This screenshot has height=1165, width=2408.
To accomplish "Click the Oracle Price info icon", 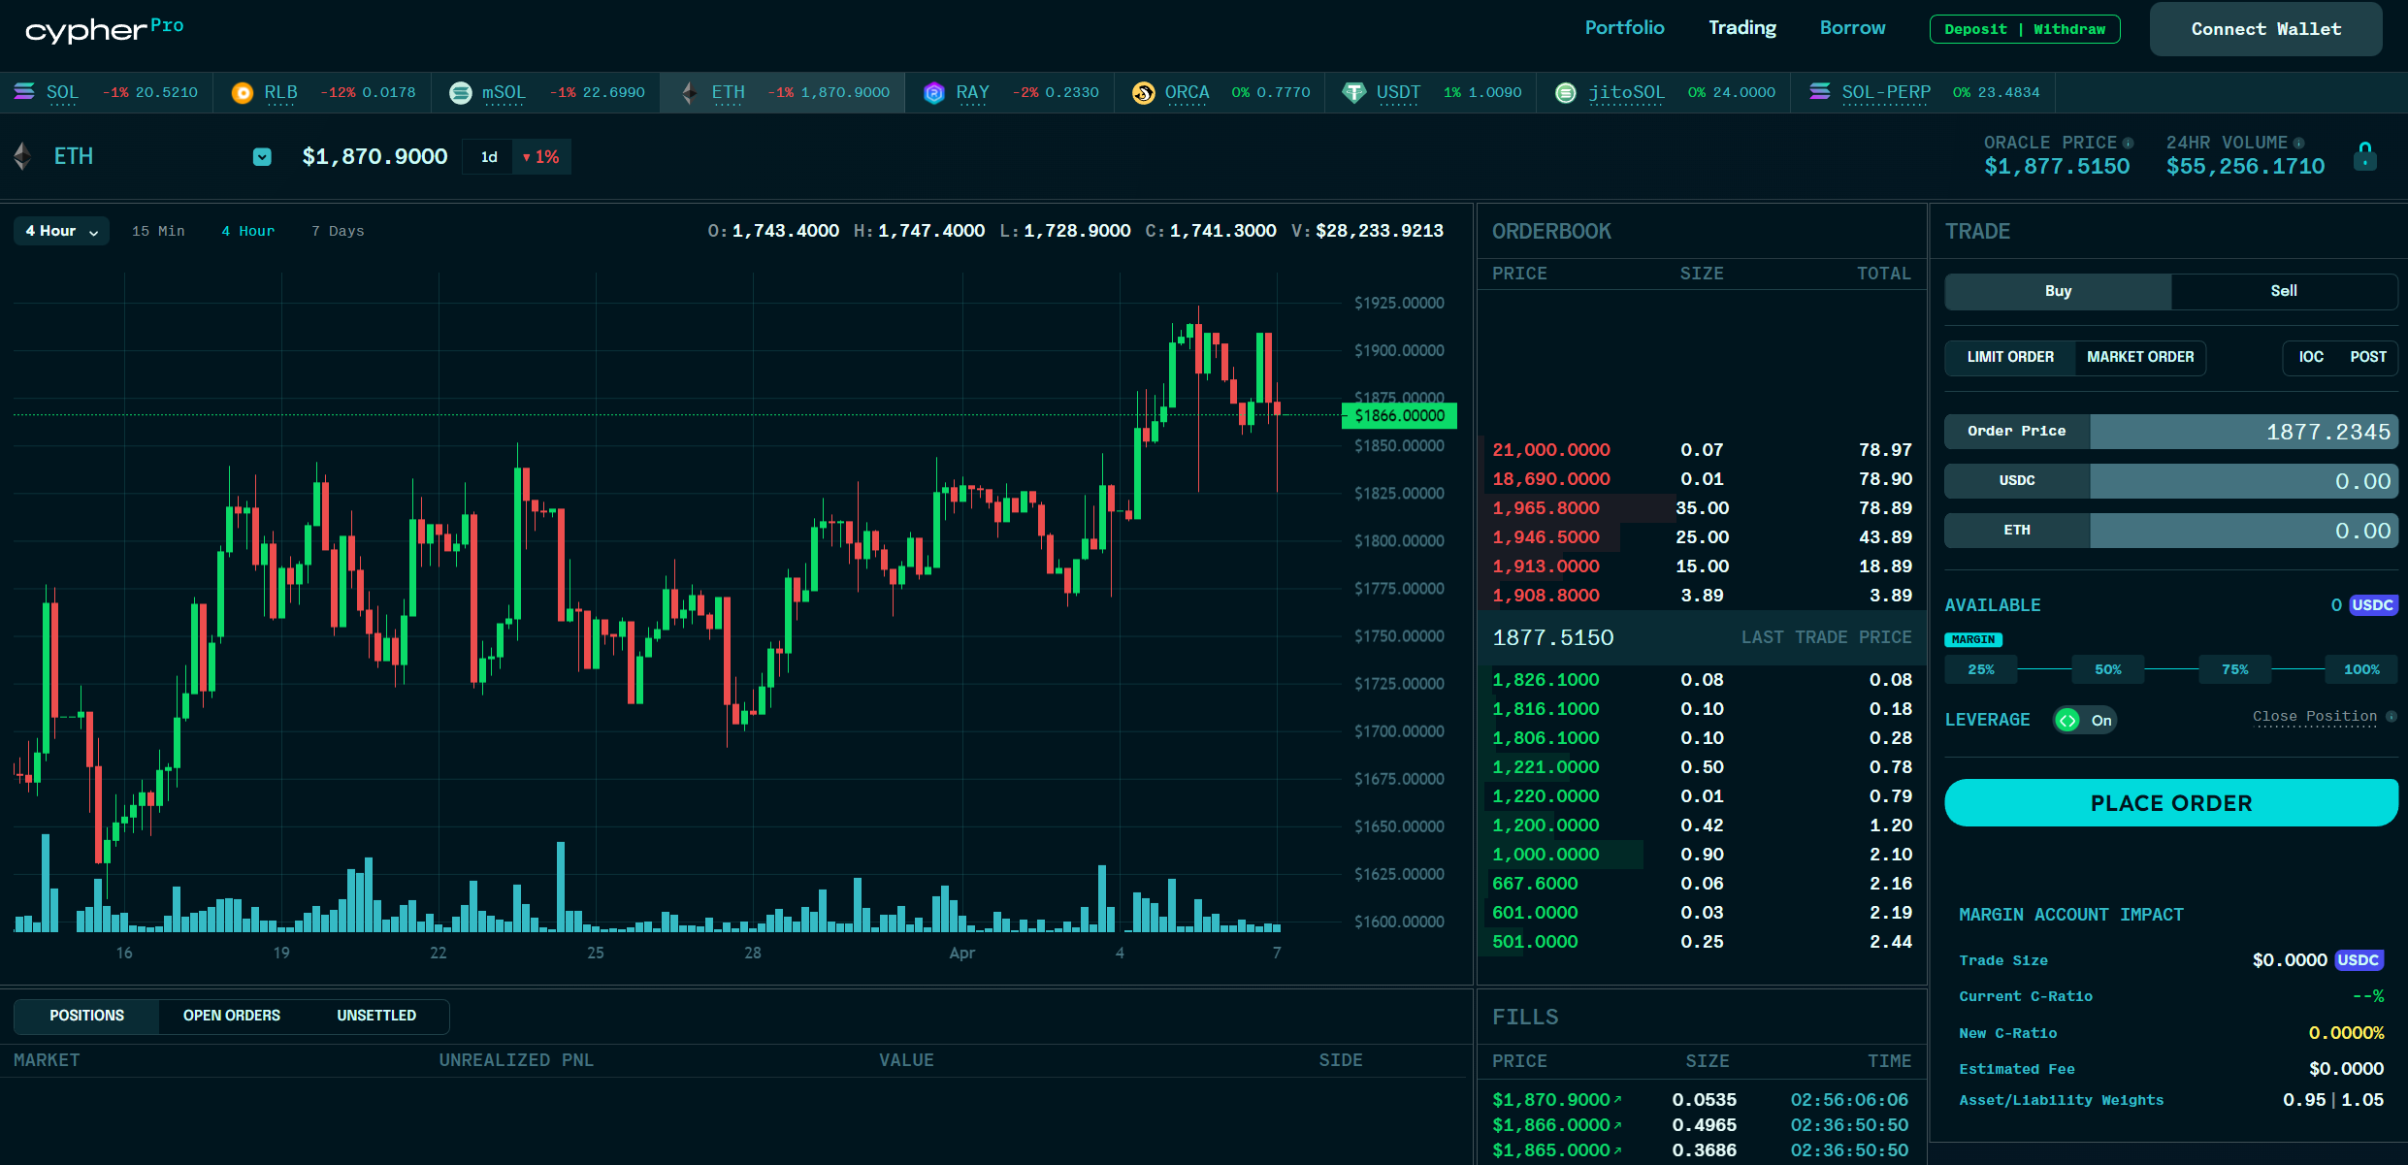I will (2128, 143).
